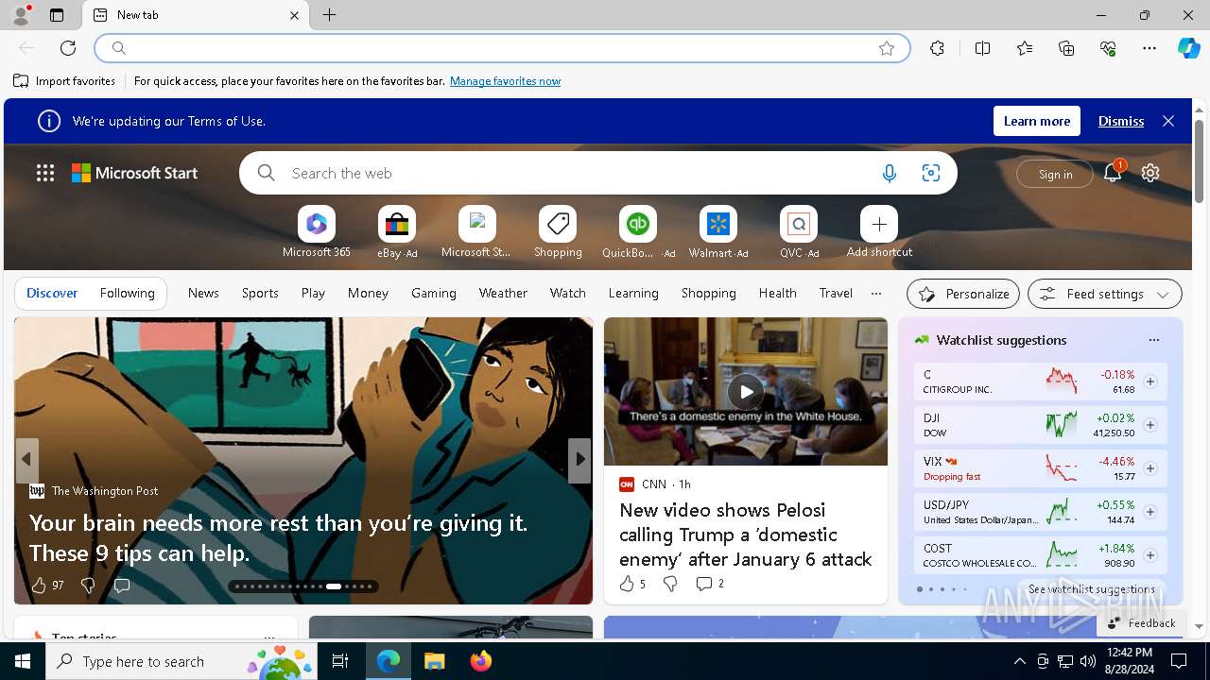Select the Discover feed tab

click(52, 294)
